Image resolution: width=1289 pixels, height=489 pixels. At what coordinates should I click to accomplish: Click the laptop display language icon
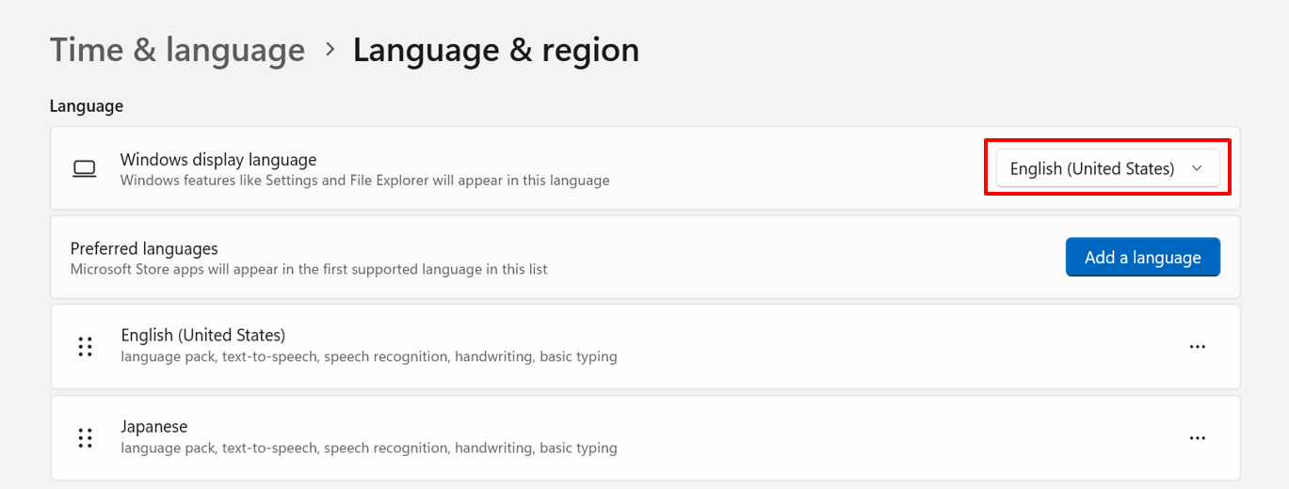pos(85,169)
